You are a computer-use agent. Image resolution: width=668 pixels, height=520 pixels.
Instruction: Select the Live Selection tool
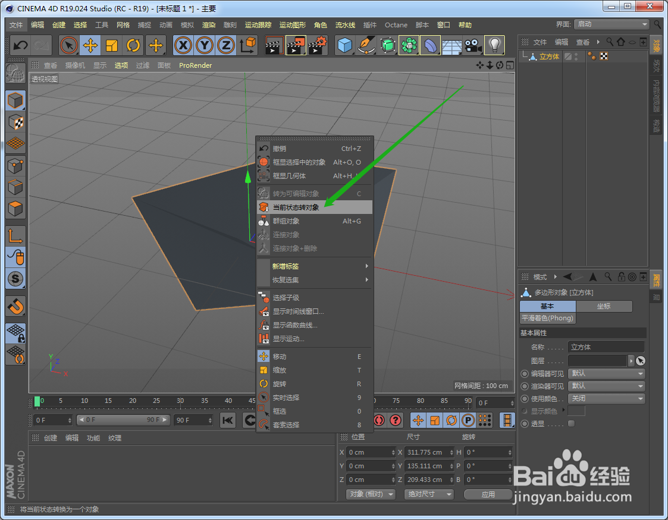click(x=68, y=45)
